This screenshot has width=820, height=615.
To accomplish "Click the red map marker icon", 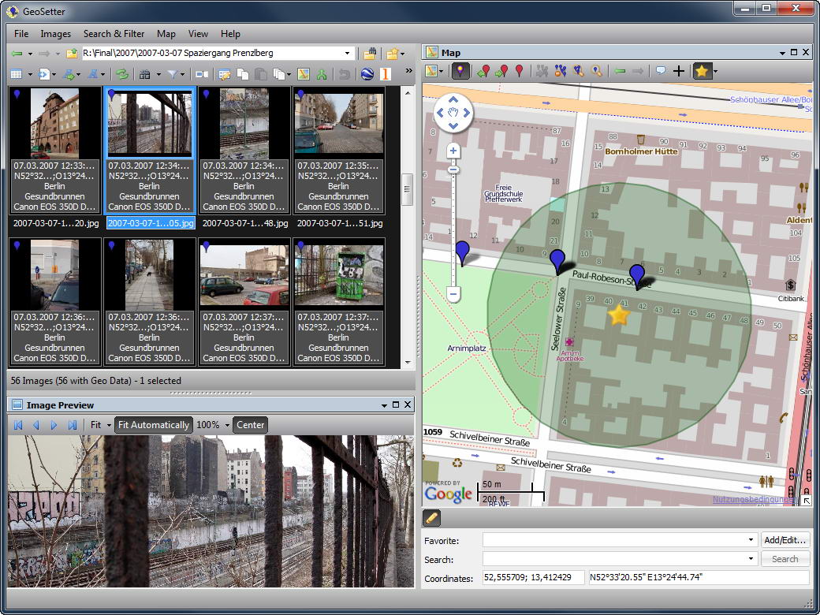I will tap(520, 71).
